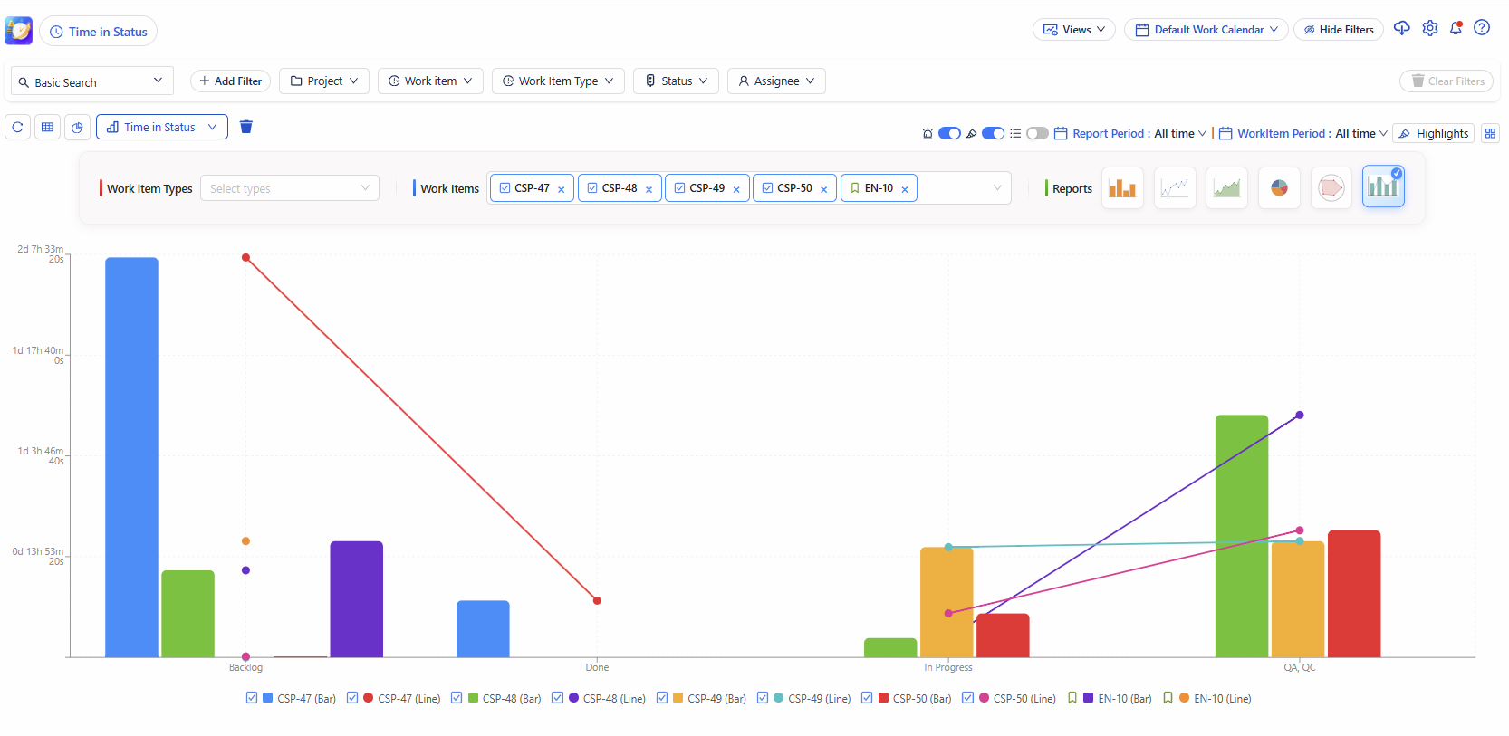1509x736 pixels.
Task: Click the Add Filter button
Action: [230, 81]
